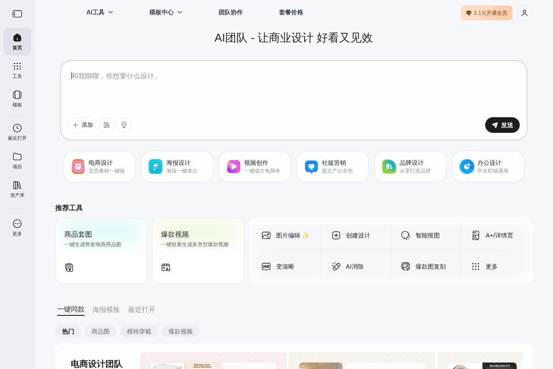Select the 商品图 filter chip
This screenshot has height=369, width=553.
click(x=101, y=331)
